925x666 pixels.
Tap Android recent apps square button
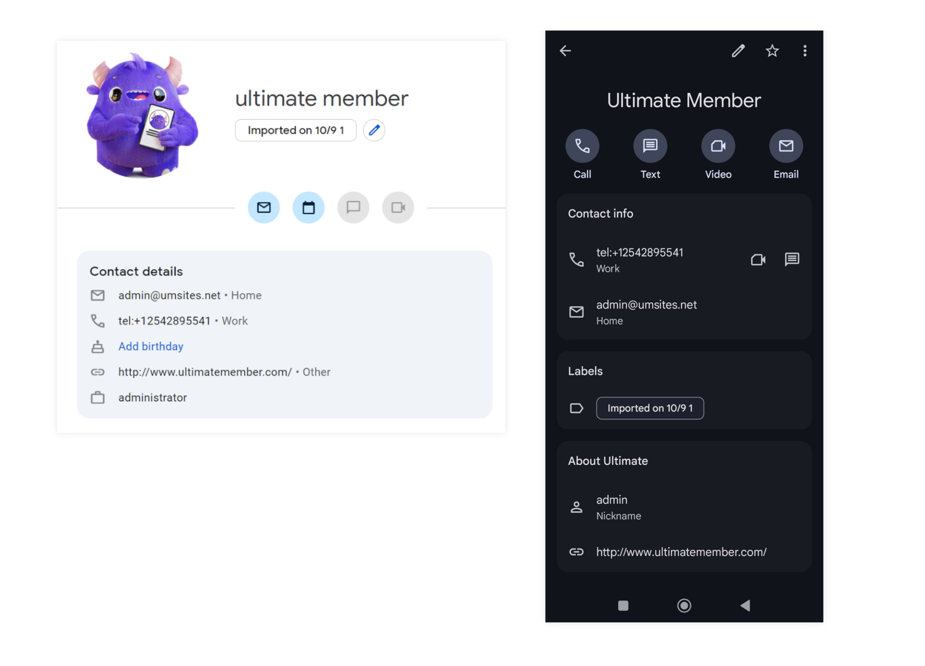click(x=623, y=606)
